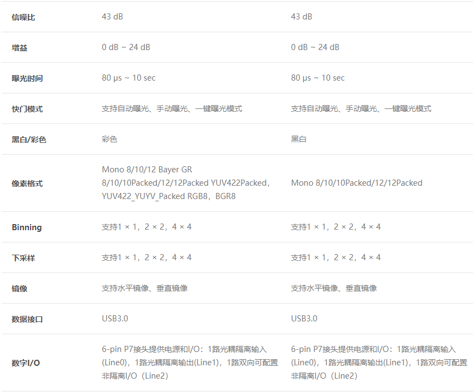Select the 像素格式 row header

point(27,183)
